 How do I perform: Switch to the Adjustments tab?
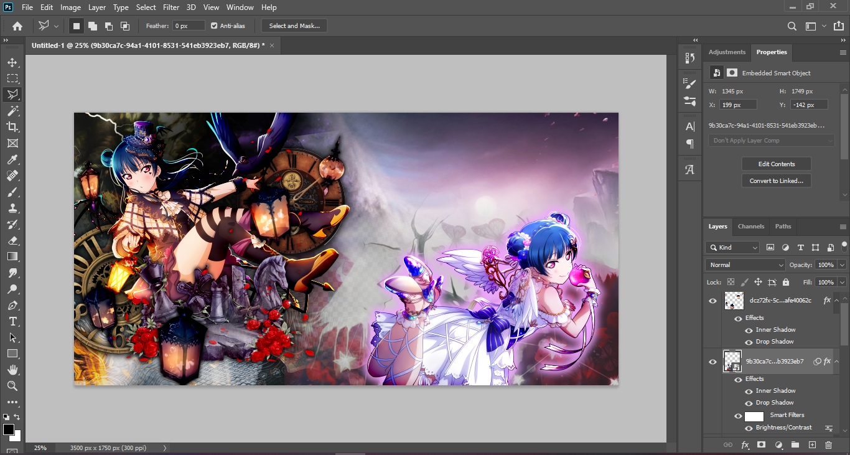point(727,52)
